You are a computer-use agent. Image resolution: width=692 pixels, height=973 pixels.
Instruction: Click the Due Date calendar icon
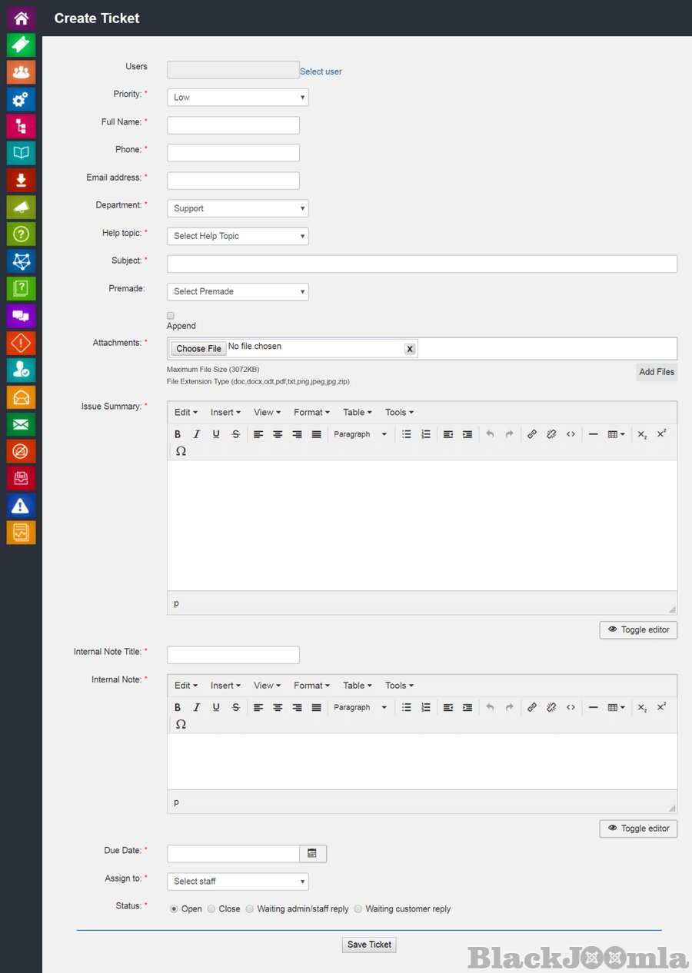pyautogui.click(x=312, y=853)
